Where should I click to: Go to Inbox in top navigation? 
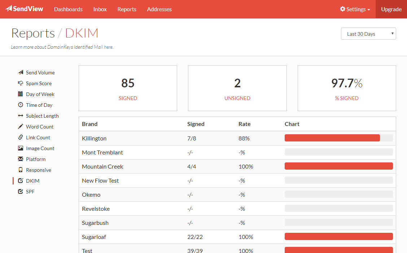100,9
